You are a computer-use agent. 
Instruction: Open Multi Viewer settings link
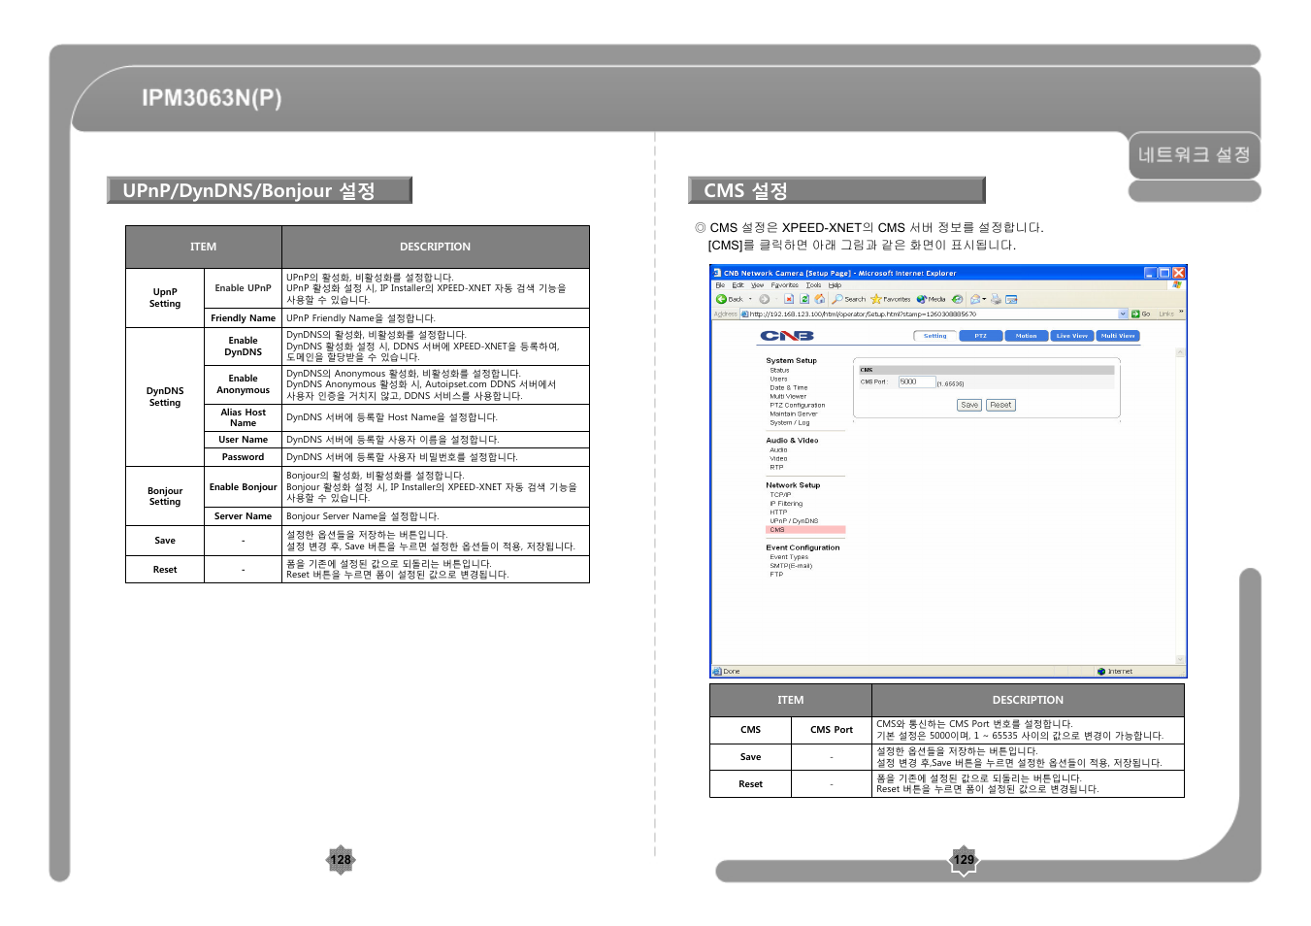tap(788, 396)
